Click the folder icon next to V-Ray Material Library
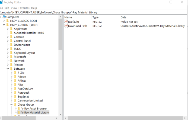The image size is (188, 120). [x=19, y=112]
